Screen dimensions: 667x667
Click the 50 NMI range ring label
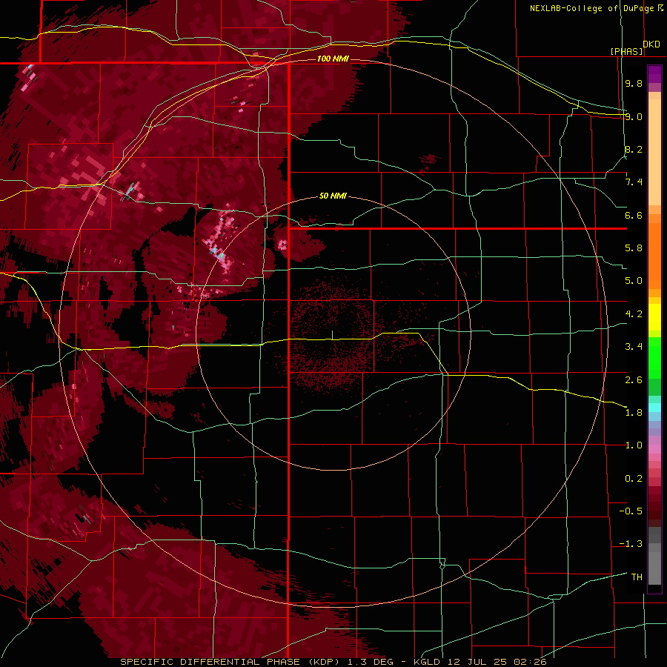(333, 196)
